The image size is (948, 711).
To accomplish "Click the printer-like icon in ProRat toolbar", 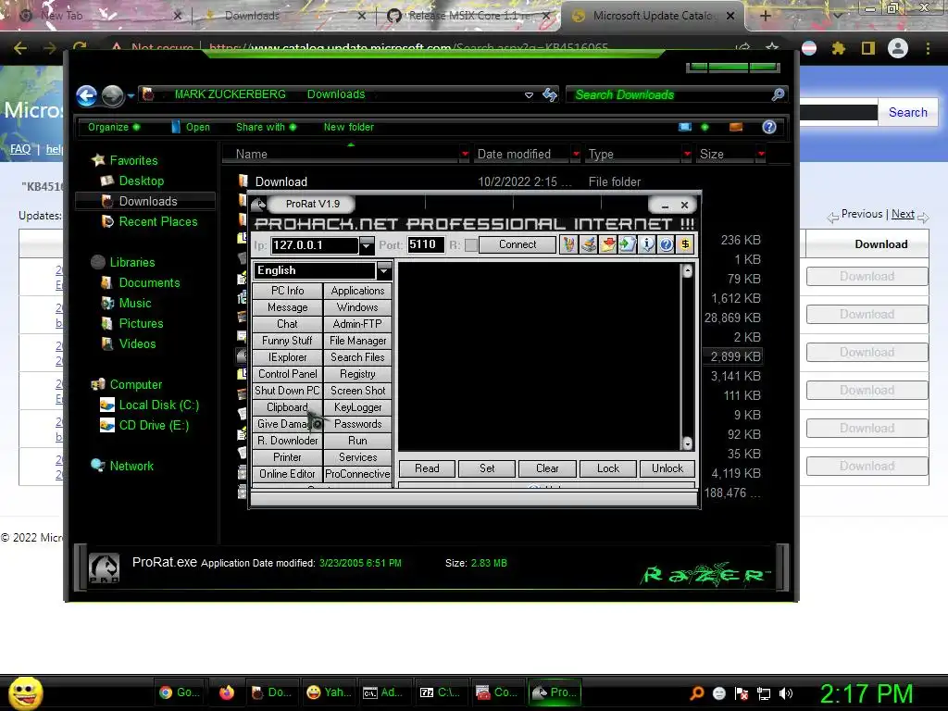I will pos(588,244).
